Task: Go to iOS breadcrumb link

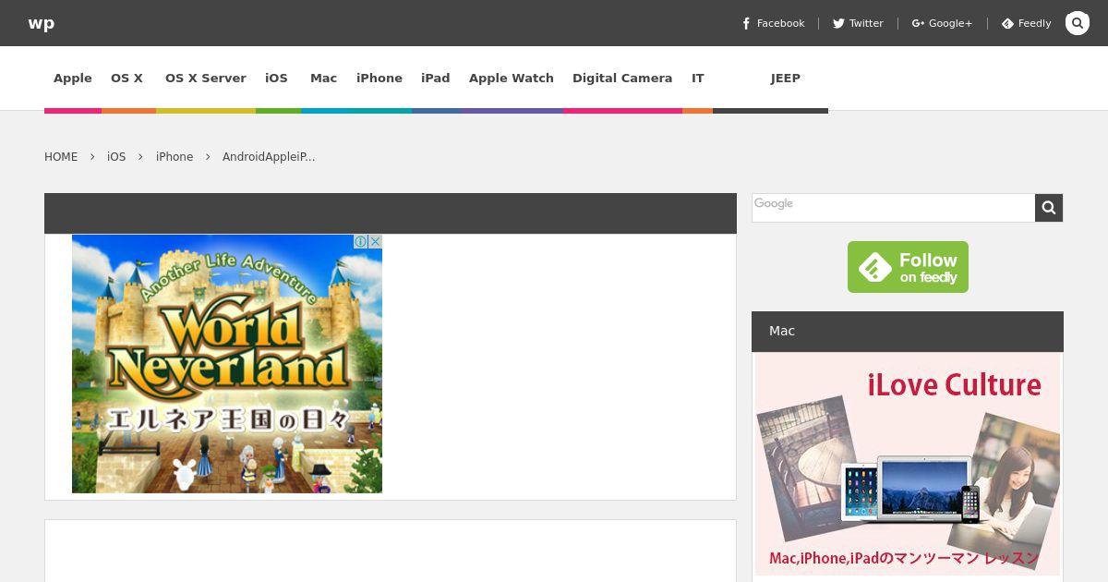Action: tap(116, 157)
